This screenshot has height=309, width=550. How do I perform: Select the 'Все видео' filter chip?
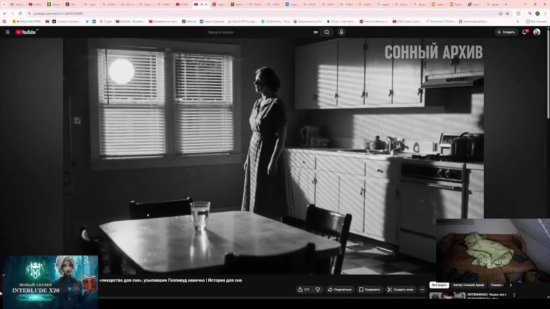[x=439, y=285]
